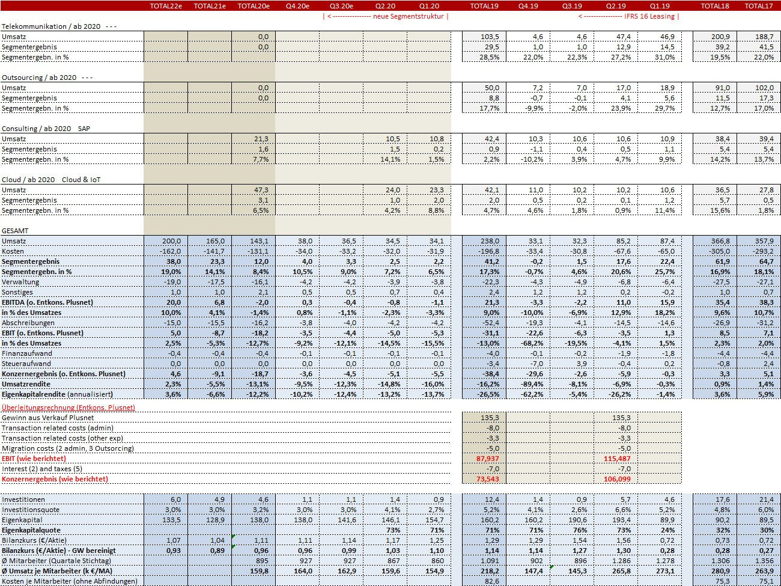781x586 pixels.
Task: Click the TOTAL22e column header
Action: [x=166, y=6]
